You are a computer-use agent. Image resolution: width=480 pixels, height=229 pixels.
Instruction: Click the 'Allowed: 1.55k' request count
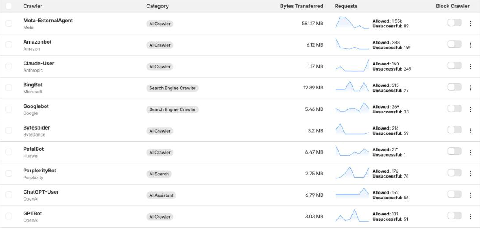click(x=387, y=21)
